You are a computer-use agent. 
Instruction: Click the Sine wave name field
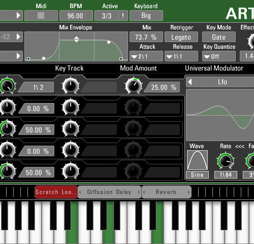pyautogui.click(x=197, y=175)
